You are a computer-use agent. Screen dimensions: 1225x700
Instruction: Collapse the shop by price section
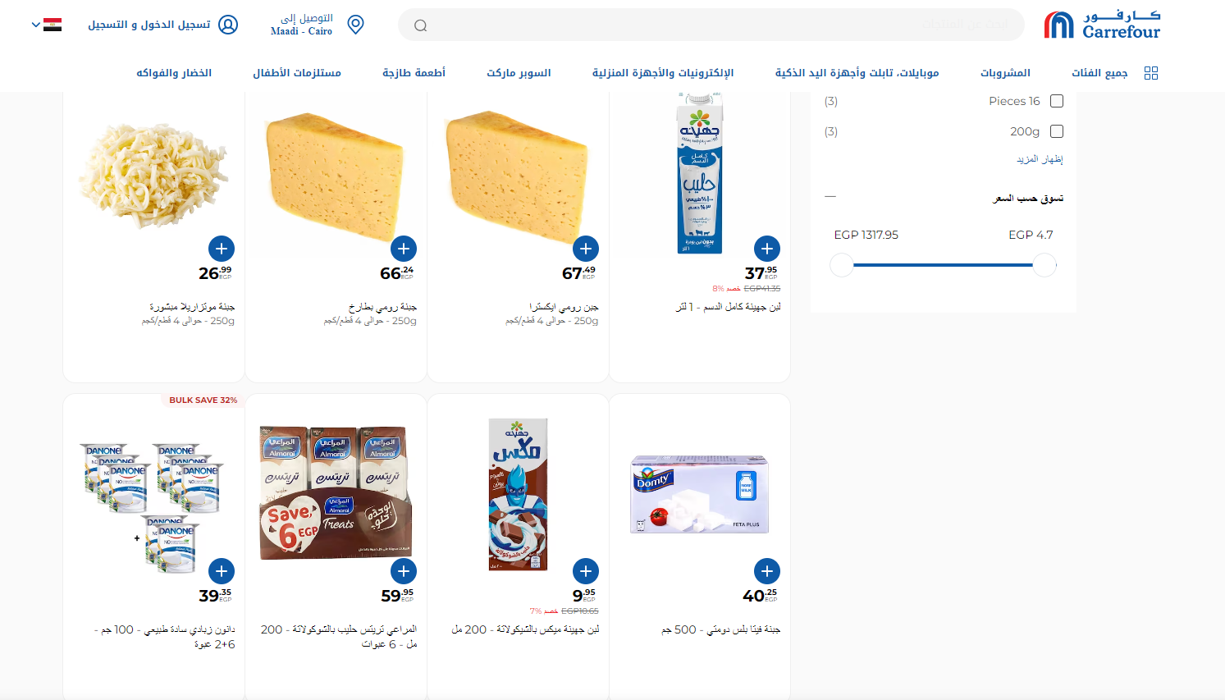coord(830,197)
